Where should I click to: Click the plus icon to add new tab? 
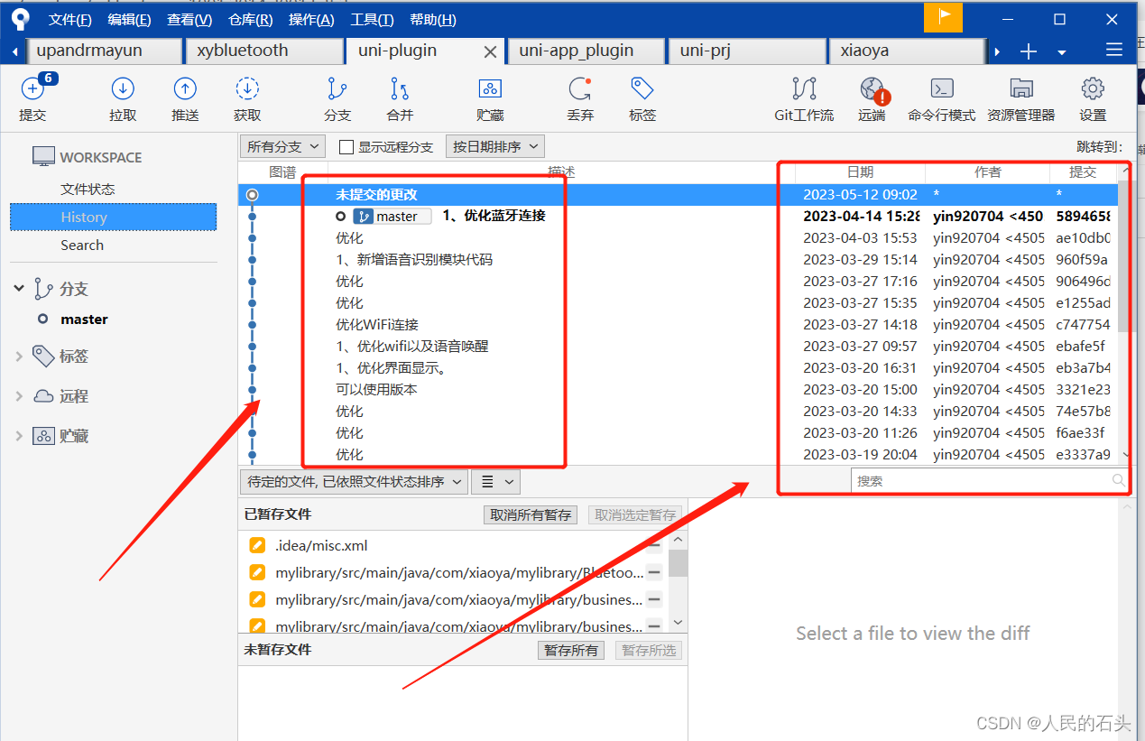pyautogui.click(x=1029, y=51)
